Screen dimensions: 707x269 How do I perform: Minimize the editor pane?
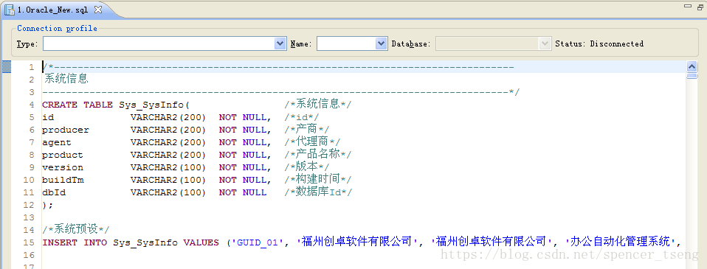tap(688, 7)
